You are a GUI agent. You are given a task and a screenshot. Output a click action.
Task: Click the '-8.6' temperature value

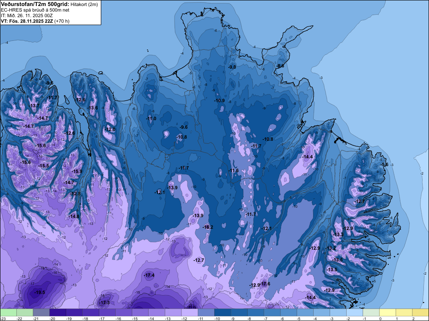click(x=280, y=66)
